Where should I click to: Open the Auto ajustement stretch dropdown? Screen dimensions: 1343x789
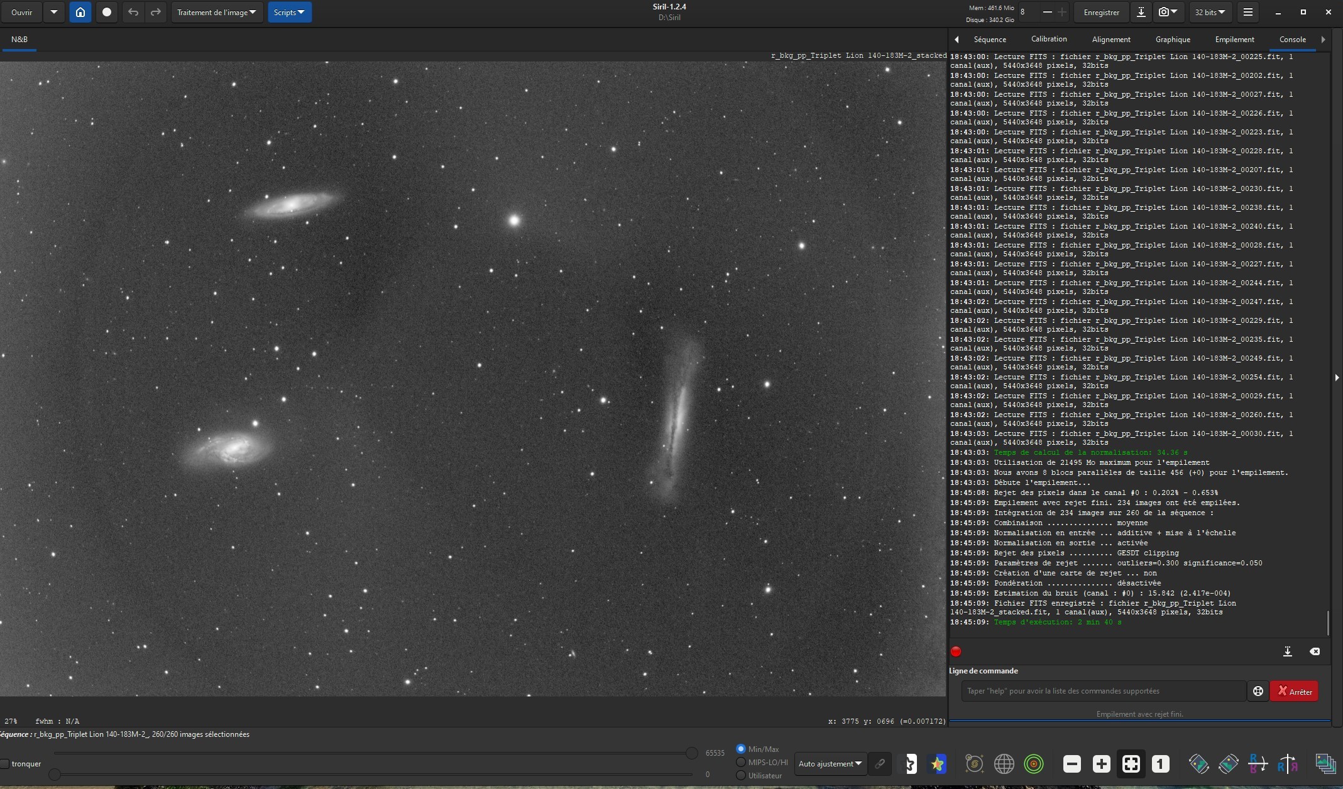point(830,764)
